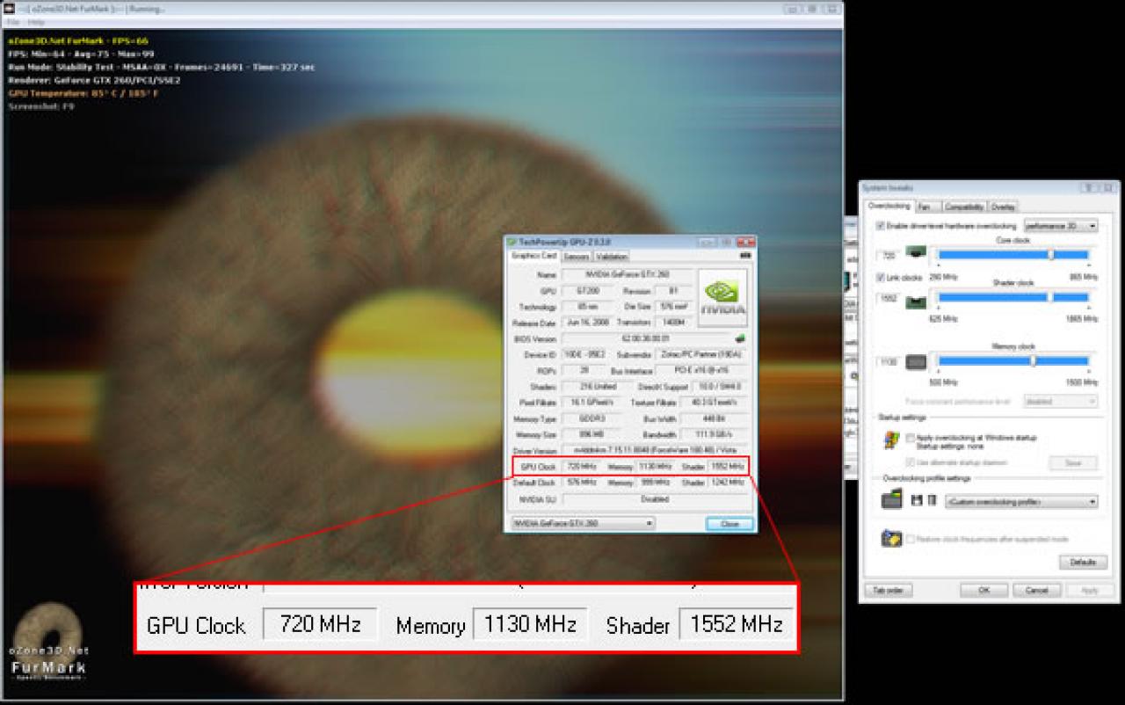Click the startup settings Save button
The width and height of the screenshot is (1125, 705).
tap(1072, 463)
